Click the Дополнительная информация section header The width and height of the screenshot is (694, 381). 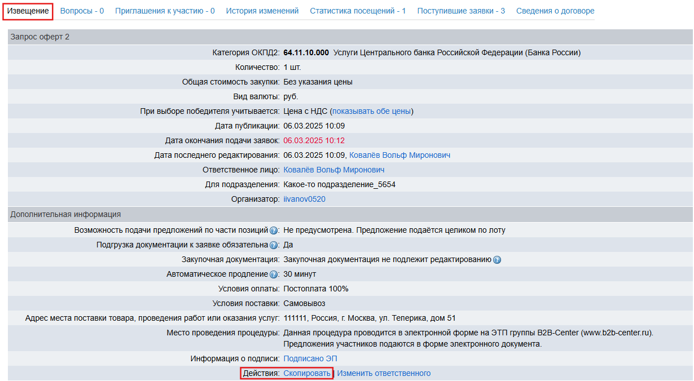pos(65,214)
